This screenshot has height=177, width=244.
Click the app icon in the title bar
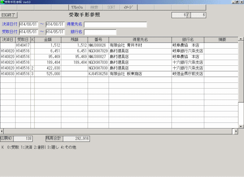[2, 2]
